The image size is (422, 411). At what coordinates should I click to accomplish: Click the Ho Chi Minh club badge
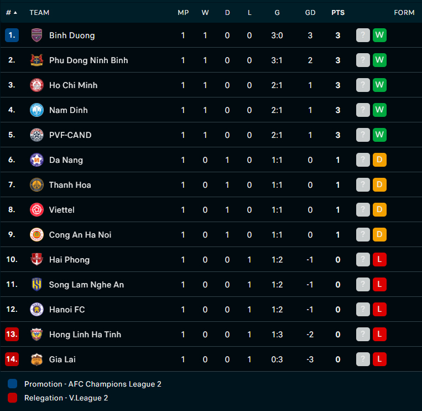37,85
